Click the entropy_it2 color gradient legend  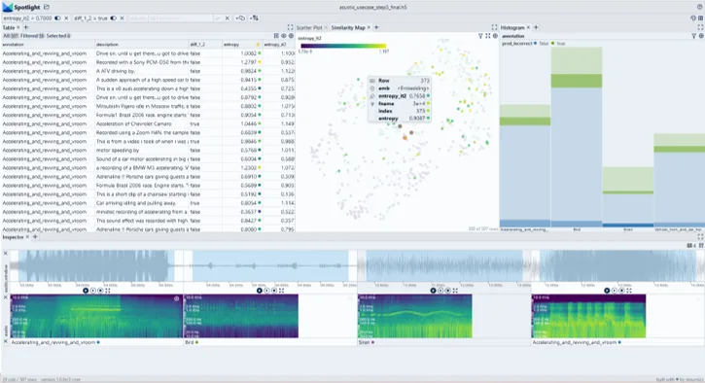(343, 46)
